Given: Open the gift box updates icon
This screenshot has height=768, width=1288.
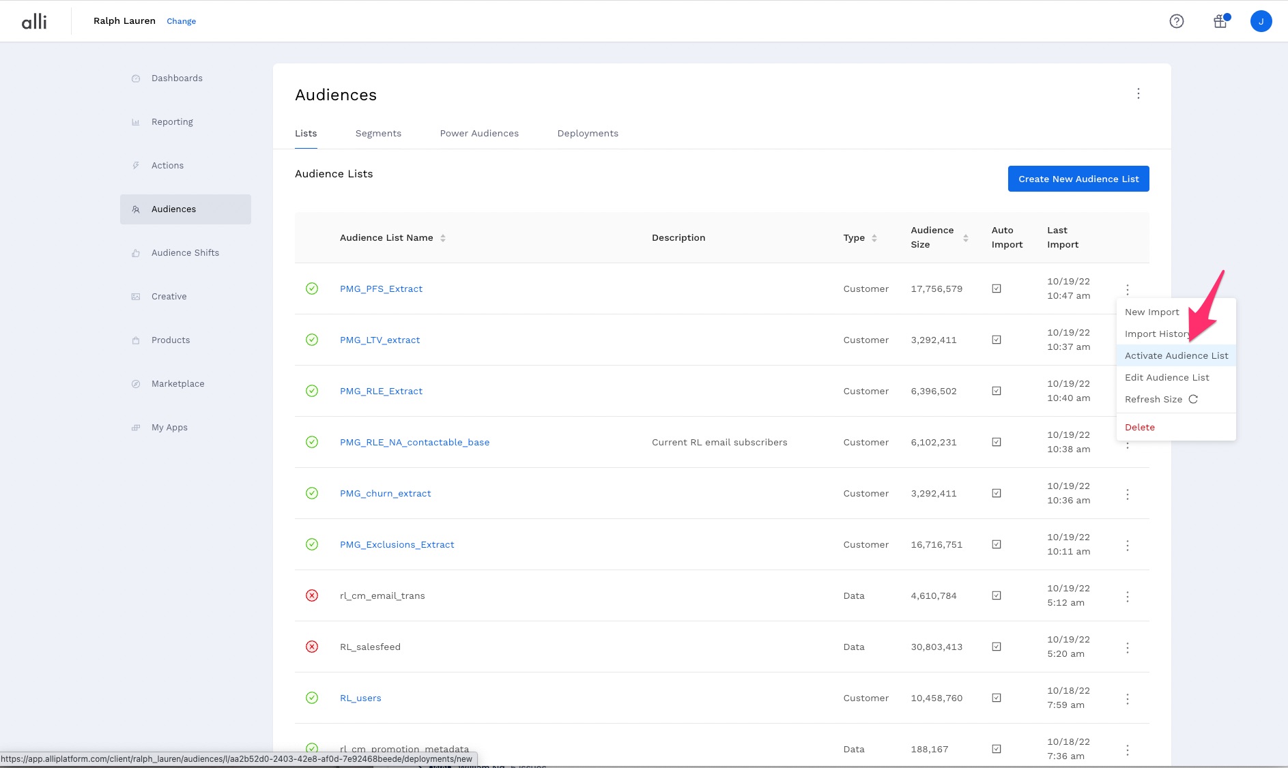Looking at the screenshot, I should click(x=1220, y=21).
